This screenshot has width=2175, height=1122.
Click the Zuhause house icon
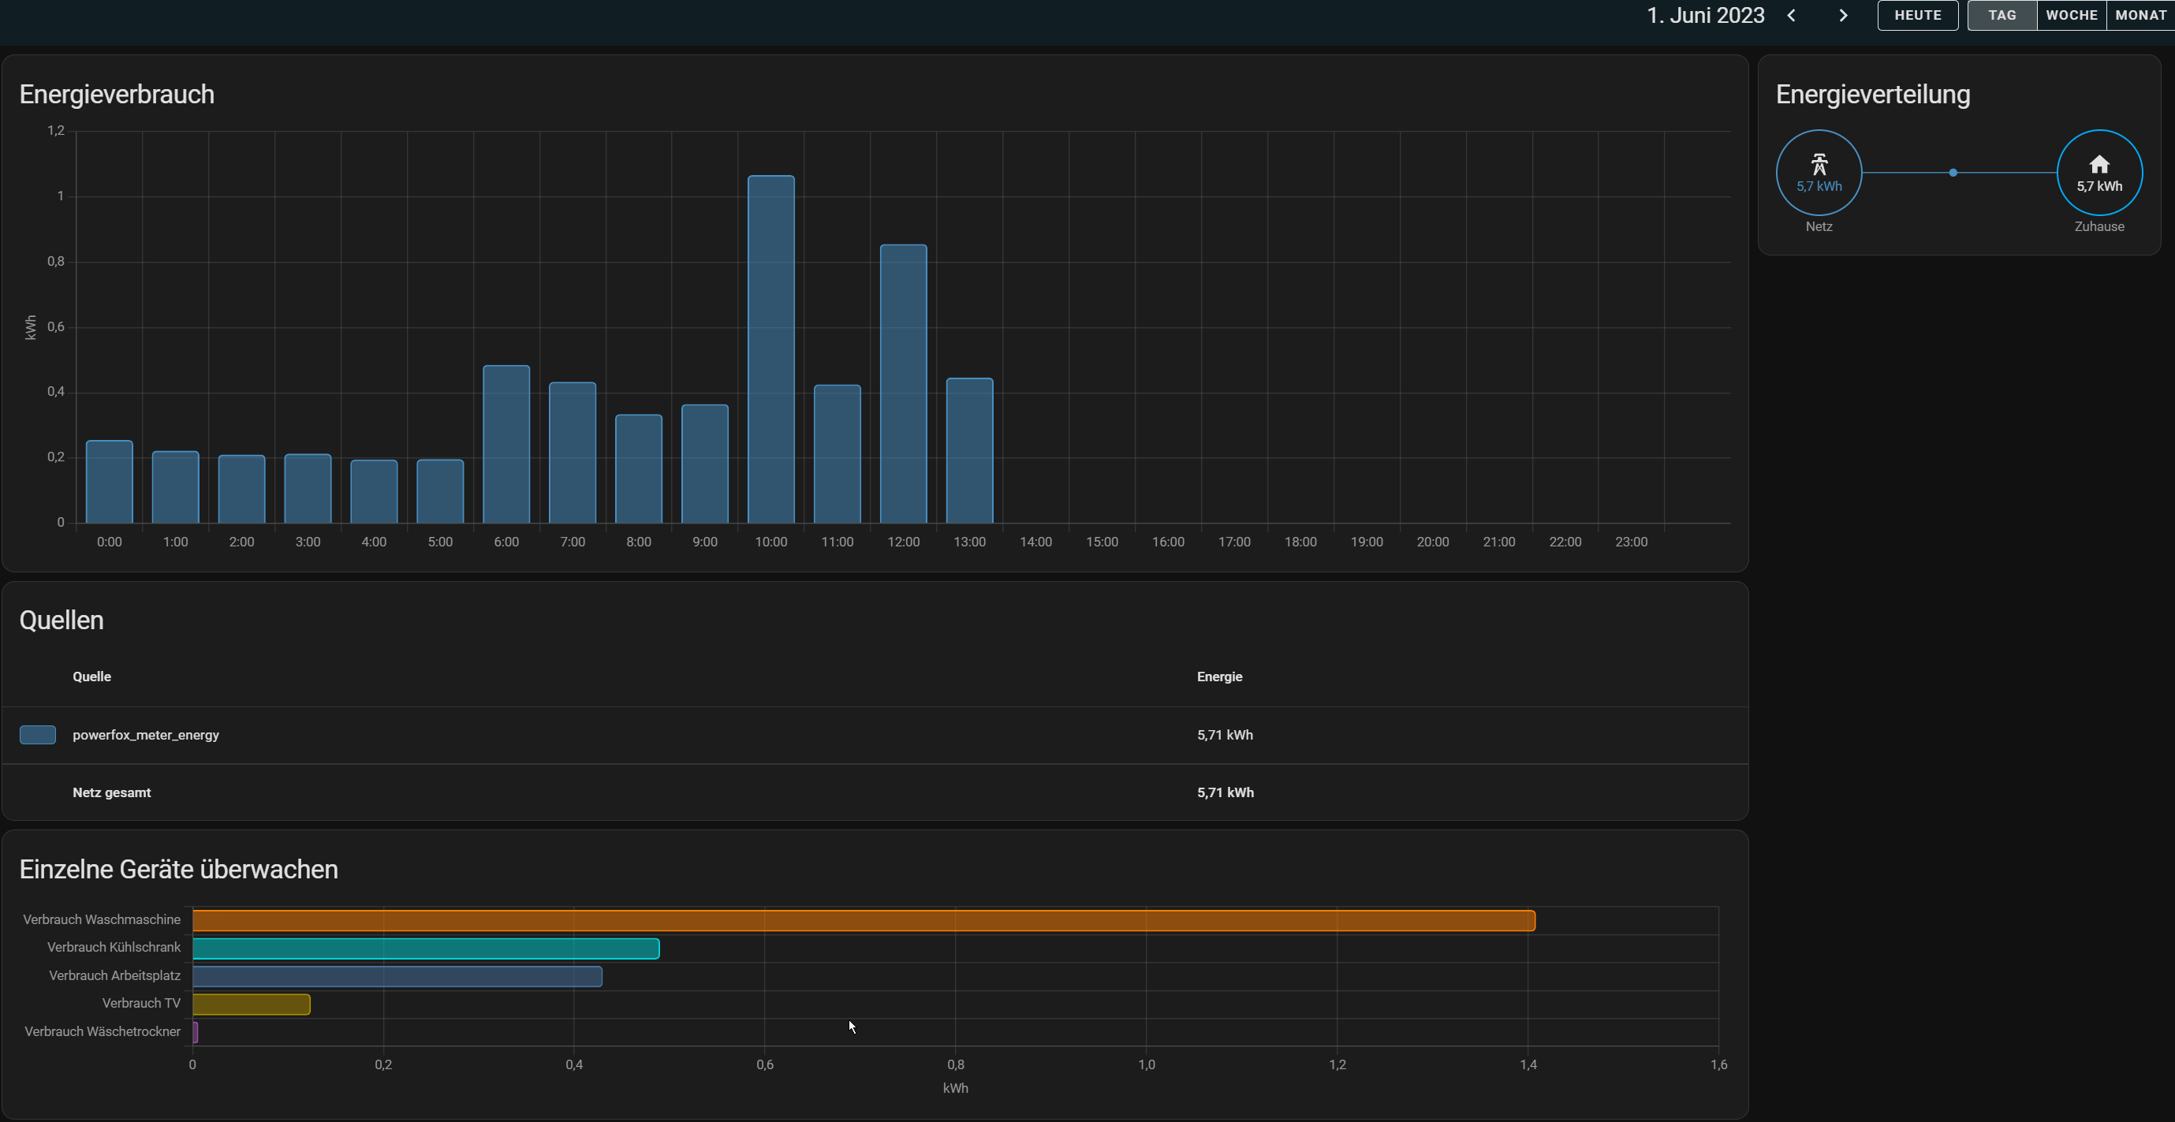(2099, 164)
